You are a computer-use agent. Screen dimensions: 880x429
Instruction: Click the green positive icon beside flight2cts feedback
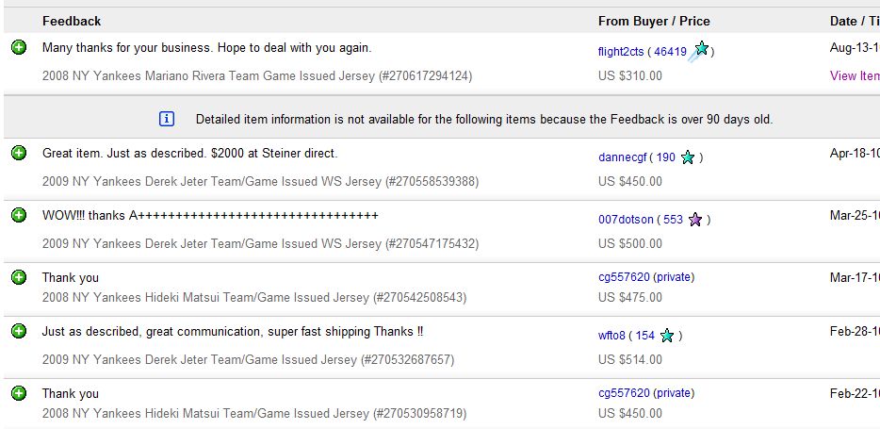tap(19, 47)
